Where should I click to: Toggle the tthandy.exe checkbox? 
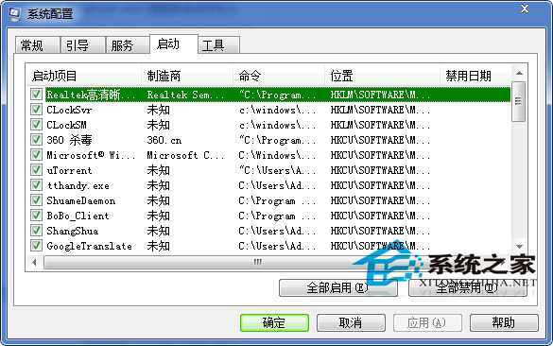pyautogui.click(x=36, y=185)
